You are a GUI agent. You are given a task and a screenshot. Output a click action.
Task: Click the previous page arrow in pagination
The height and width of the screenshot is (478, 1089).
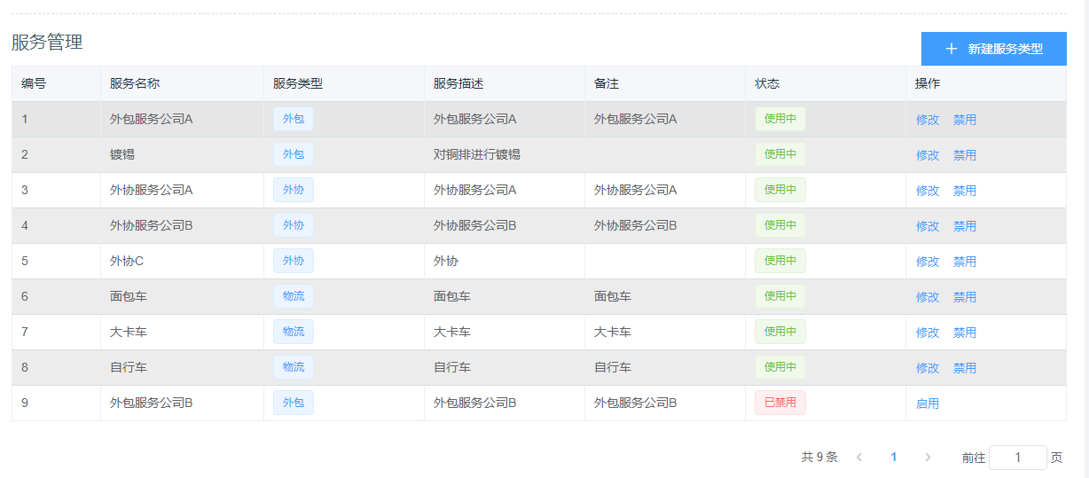(858, 458)
